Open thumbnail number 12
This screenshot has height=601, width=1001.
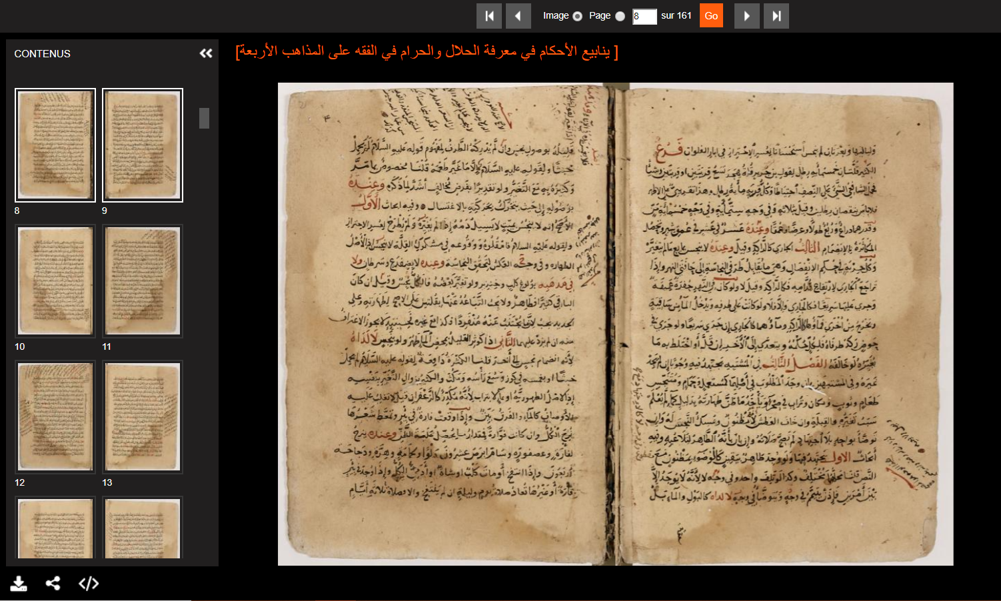55,417
